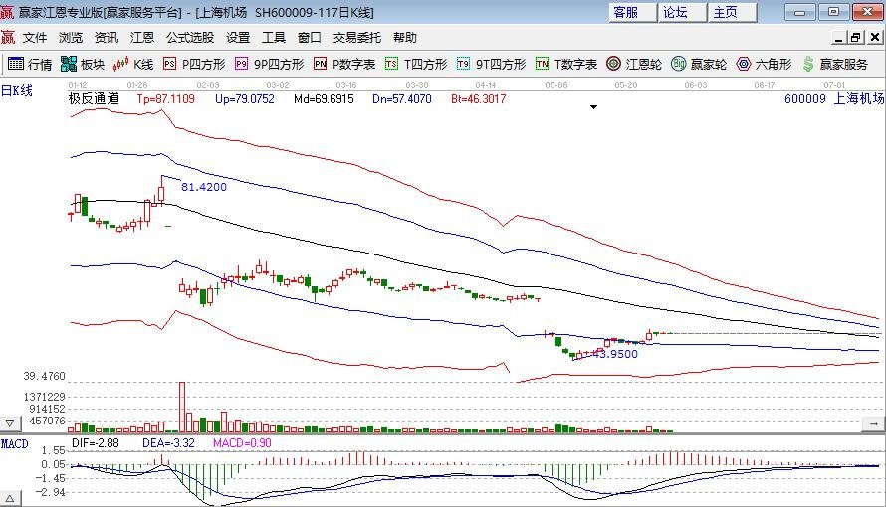Open the 板块 sector toolbar item

pos(83,64)
